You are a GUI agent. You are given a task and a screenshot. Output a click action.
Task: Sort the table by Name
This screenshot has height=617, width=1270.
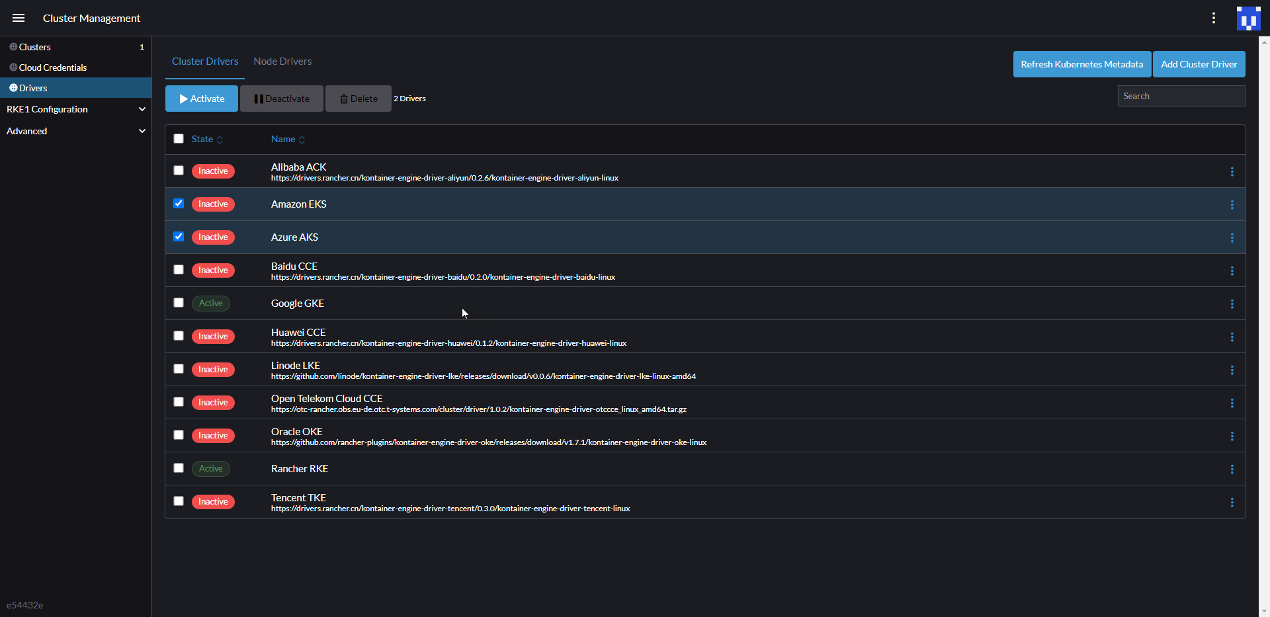coord(282,139)
